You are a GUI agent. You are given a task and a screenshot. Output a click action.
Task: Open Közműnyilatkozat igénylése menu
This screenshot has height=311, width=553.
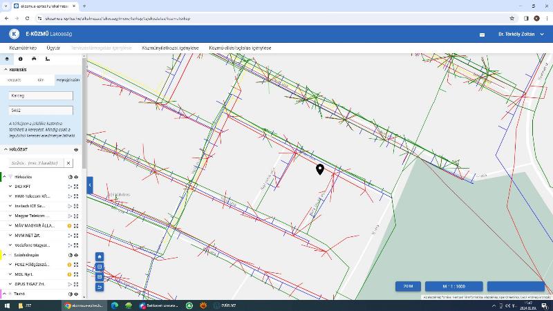click(170, 48)
